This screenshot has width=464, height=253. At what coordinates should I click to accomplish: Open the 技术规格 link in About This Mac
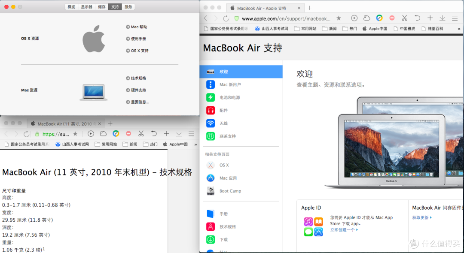tap(136, 78)
